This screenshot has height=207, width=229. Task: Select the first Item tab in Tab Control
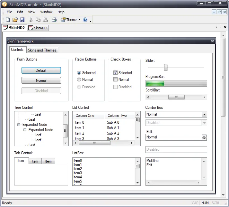click(21, 161)
